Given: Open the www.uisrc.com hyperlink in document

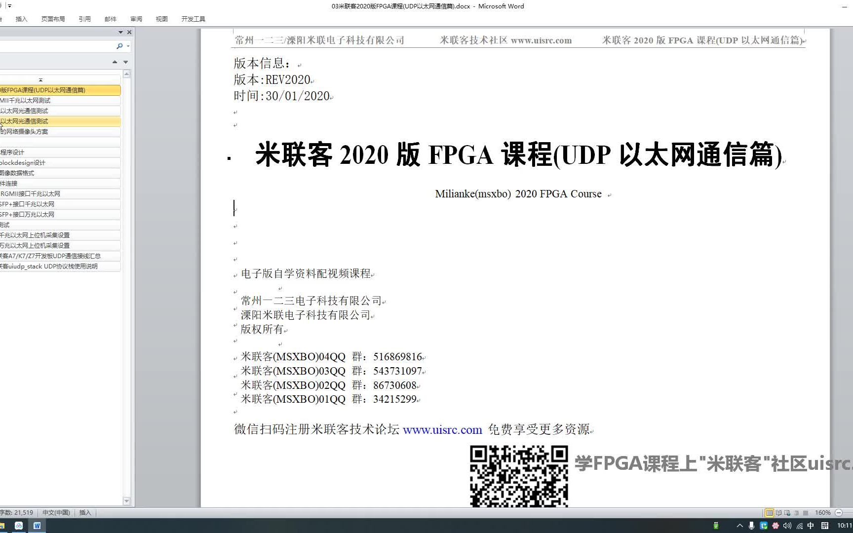Looking at the screenshot, I should (x=442, y=430).
